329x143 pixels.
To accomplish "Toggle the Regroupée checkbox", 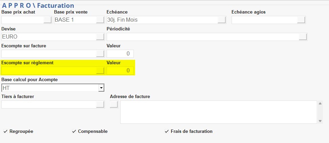I will point(5,131).
